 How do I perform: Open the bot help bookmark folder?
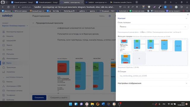[57, 11]
